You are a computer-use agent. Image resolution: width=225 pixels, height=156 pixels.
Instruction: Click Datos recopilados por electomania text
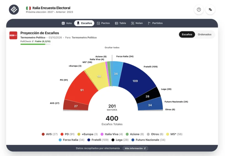pos(98,148)
